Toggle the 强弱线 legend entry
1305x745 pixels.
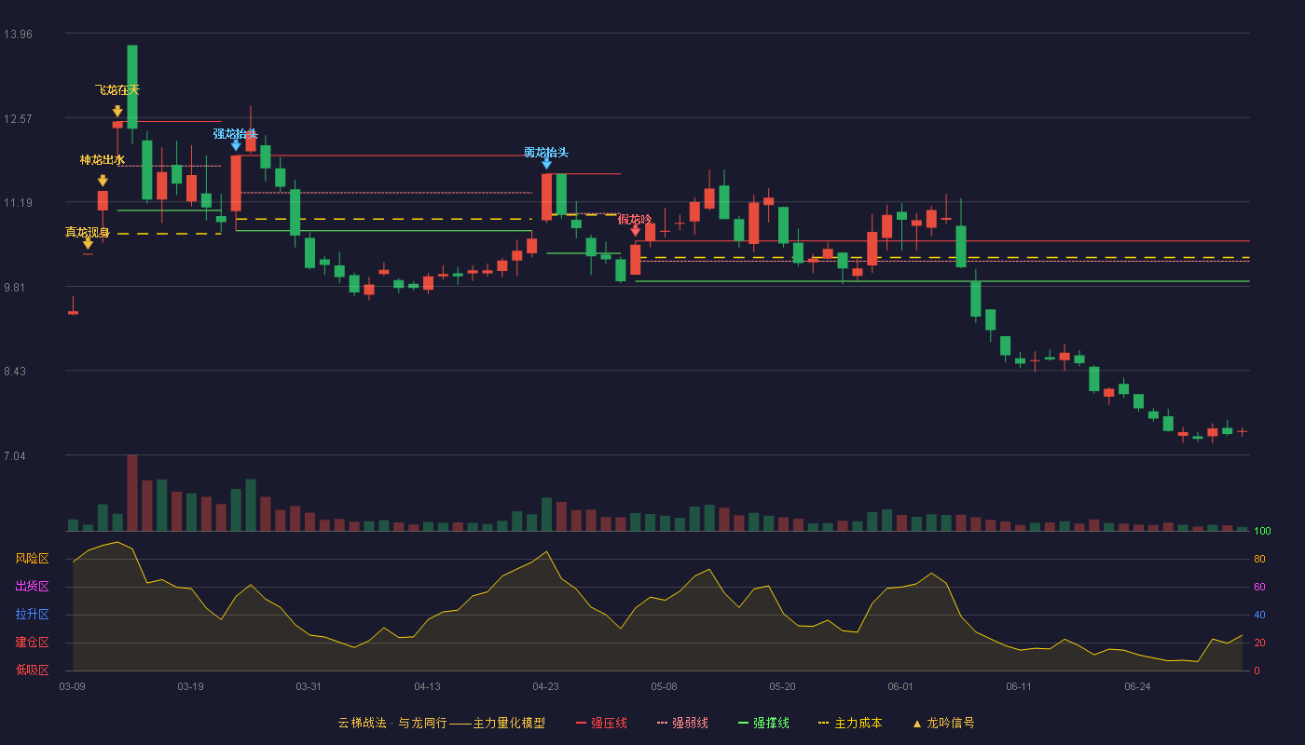tap(682, 723)
